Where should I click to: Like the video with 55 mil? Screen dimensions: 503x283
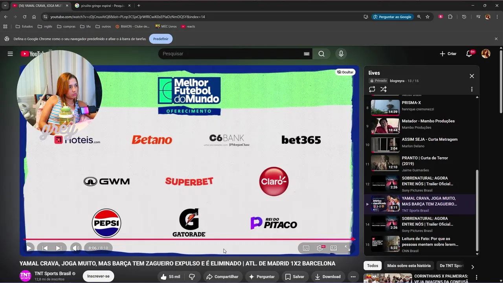pyautogui.click(x=170, y=277)
